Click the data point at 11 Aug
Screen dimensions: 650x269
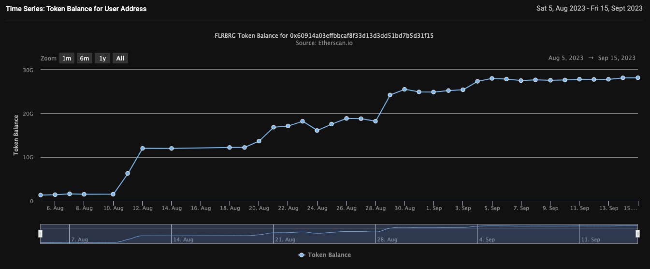tap(128, 173)
